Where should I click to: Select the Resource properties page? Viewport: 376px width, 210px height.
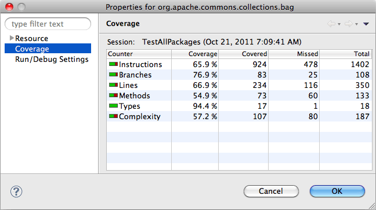click(32, 38)
